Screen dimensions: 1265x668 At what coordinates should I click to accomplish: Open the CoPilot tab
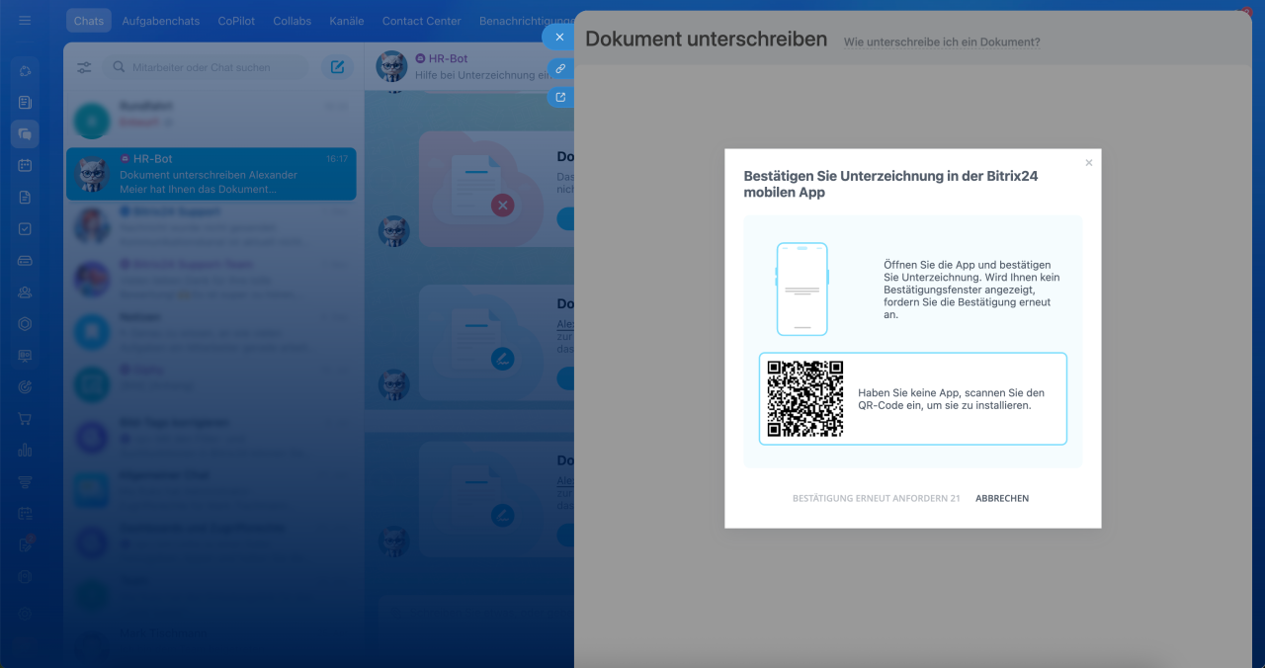236,21
